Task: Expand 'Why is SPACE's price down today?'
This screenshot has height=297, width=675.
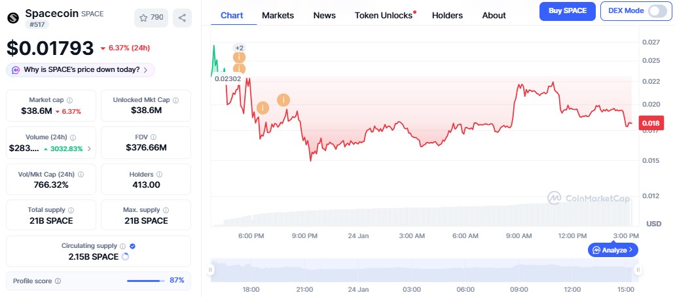Action: coord(81,69)
